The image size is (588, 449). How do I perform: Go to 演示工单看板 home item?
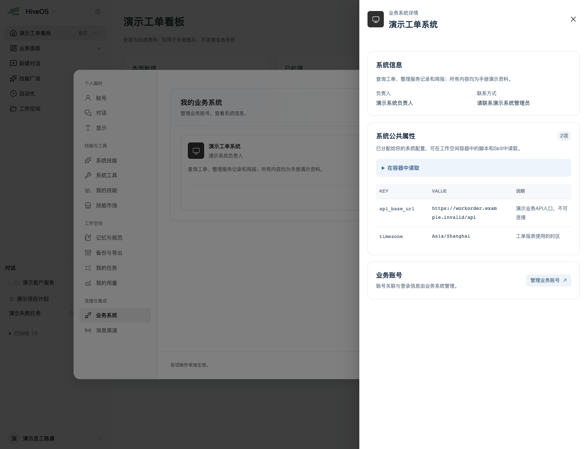(55, 33)
